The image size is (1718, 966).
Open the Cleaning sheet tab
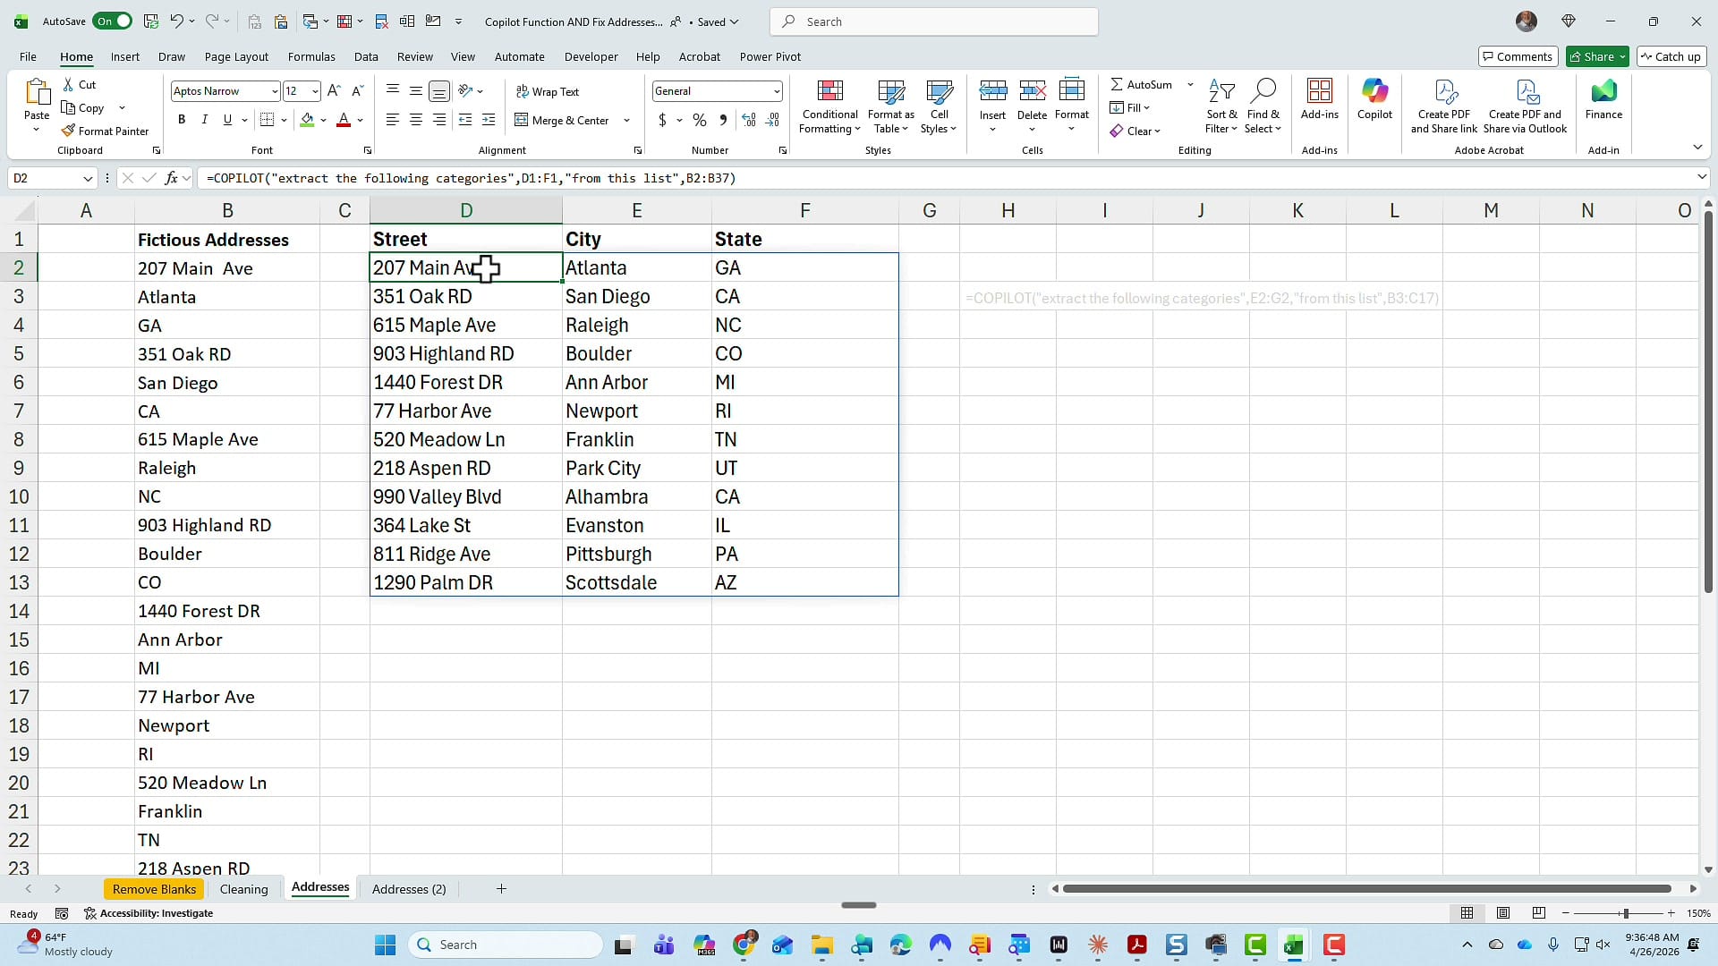[243, 888]
